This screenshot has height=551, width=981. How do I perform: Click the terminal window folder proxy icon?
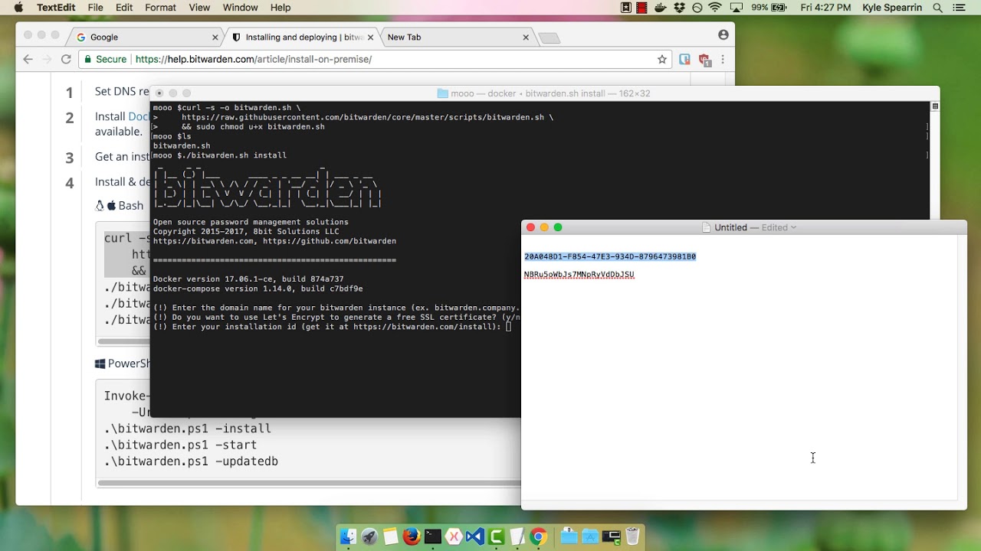point(442,93)
